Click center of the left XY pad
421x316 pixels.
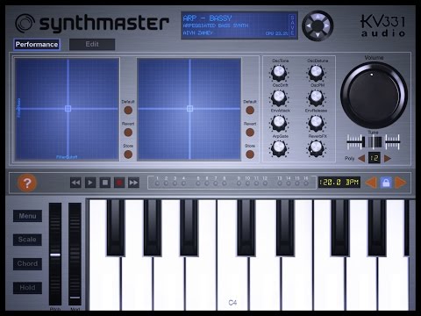pos(68,109)
